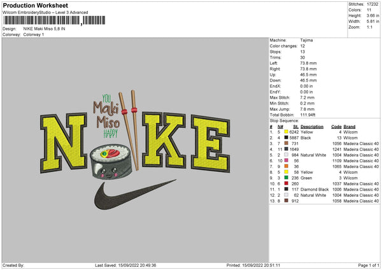Click the Stitches value 17232
The height and width of the screenshot is (270, 382).
(372, 4)
